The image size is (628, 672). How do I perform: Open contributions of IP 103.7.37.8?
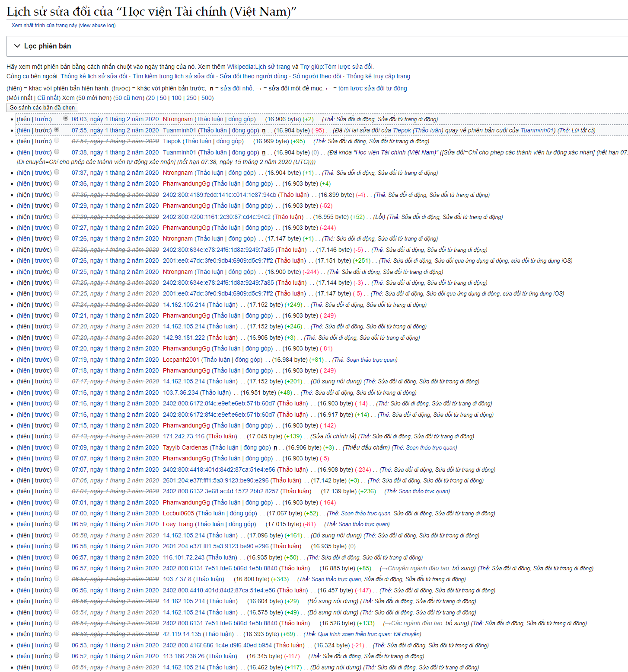click(x=177, y=579)
